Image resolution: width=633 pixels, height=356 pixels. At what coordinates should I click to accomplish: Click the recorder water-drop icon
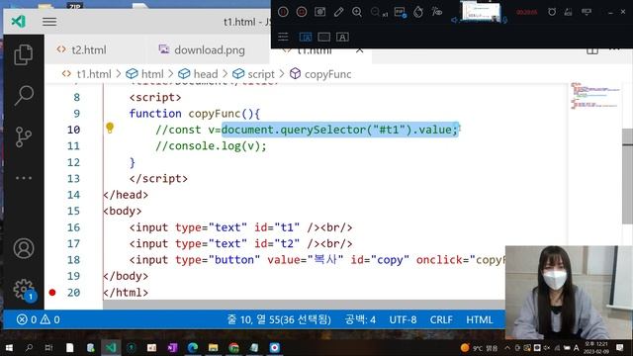(x=418, y=12)
